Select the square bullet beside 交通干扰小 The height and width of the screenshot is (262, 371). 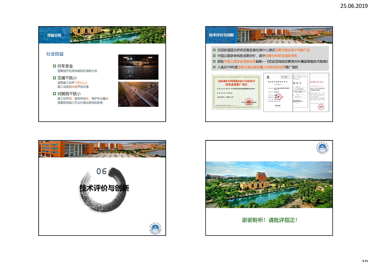tap(55, 78)
